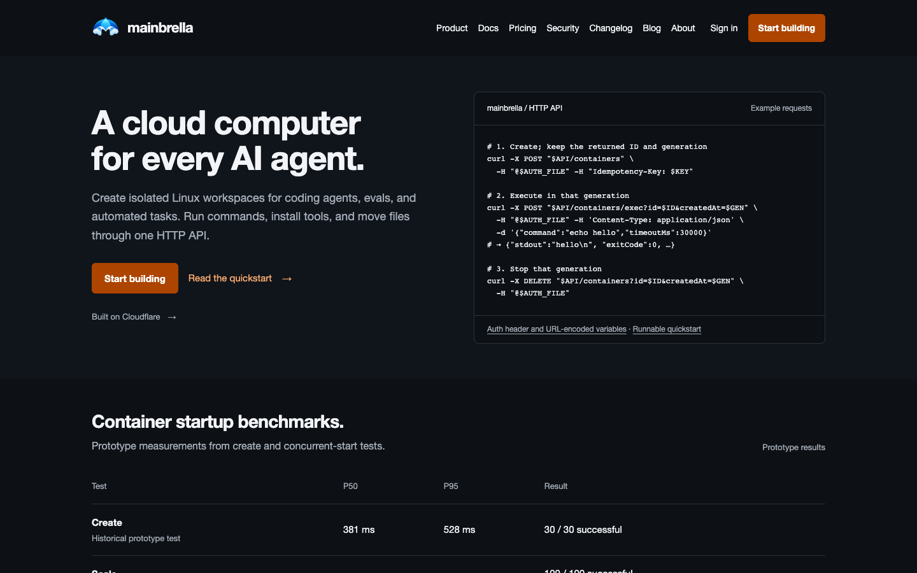
Task: Click 'Historical prototype test' subtitle
Action: (136, 539)
